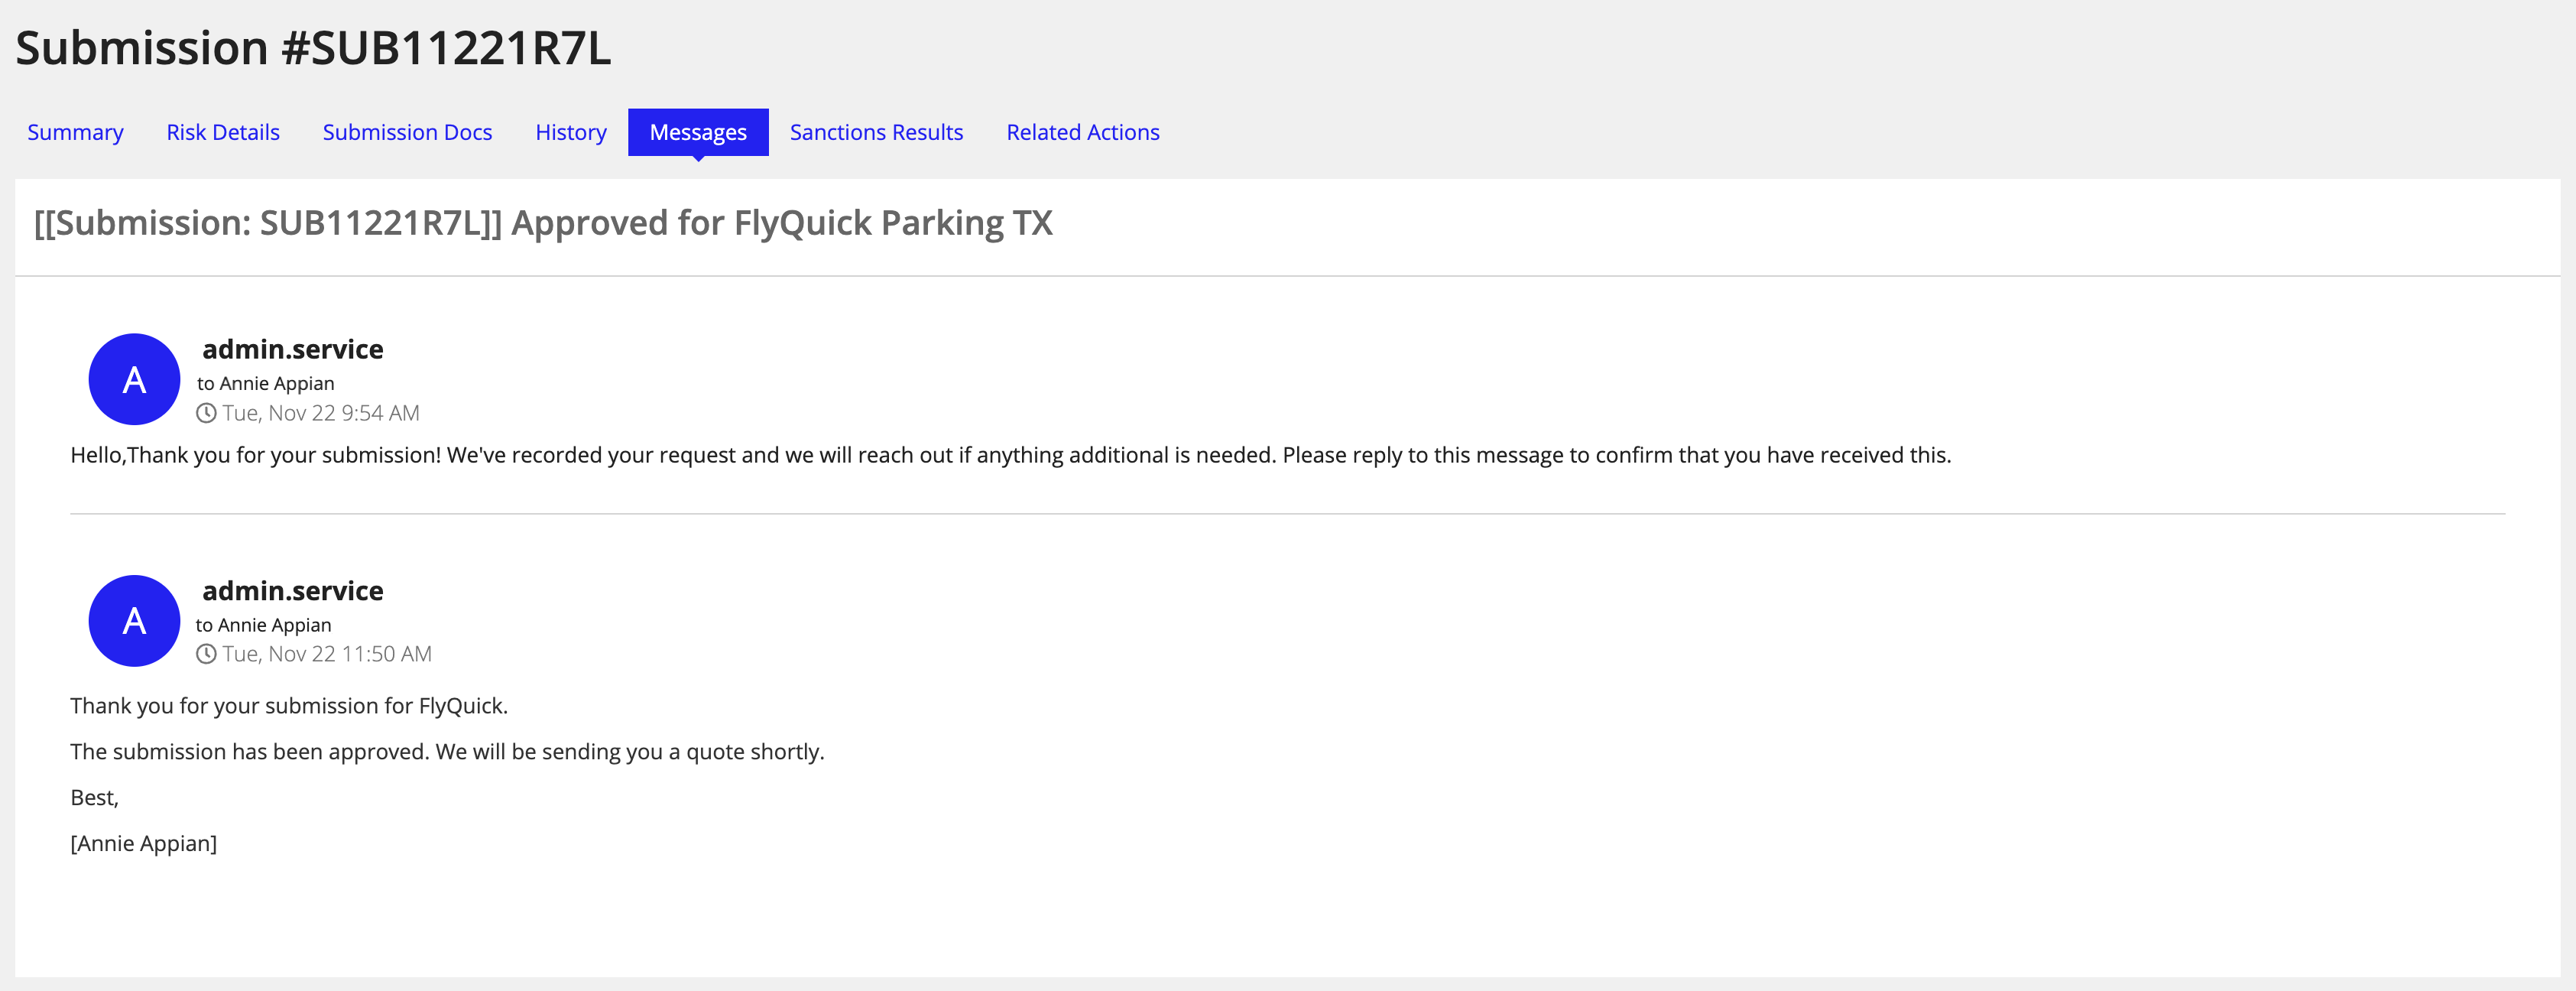Open the Risk Details tab

point(223,132)
